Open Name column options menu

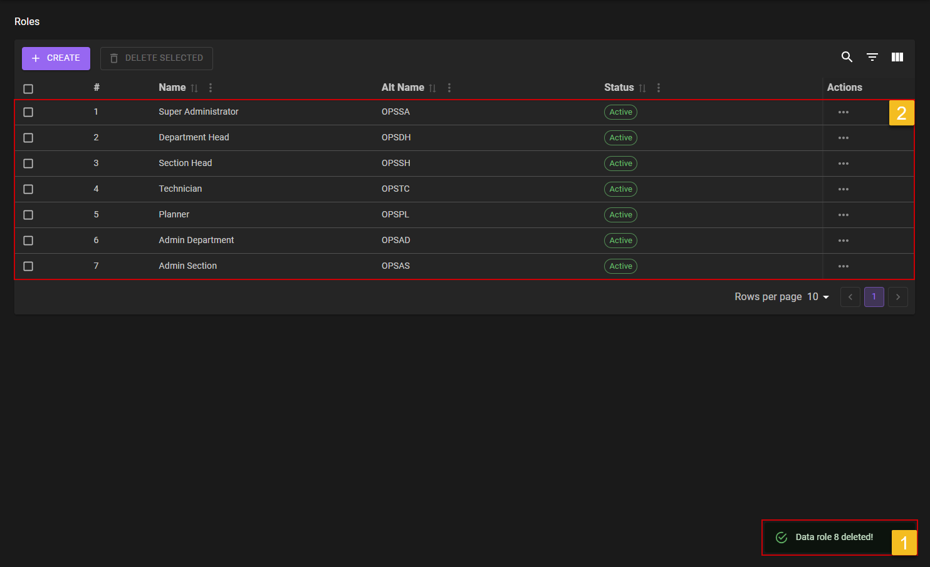point(211,88)
